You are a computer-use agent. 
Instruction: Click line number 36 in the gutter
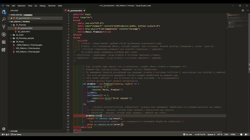click(68, 116)
